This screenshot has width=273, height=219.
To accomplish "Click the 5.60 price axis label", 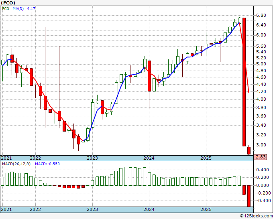I will point(261,46).
